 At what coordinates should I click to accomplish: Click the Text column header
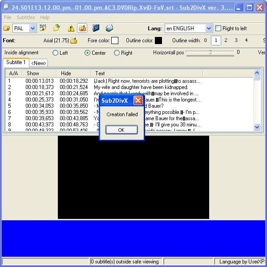click(146, 73)
